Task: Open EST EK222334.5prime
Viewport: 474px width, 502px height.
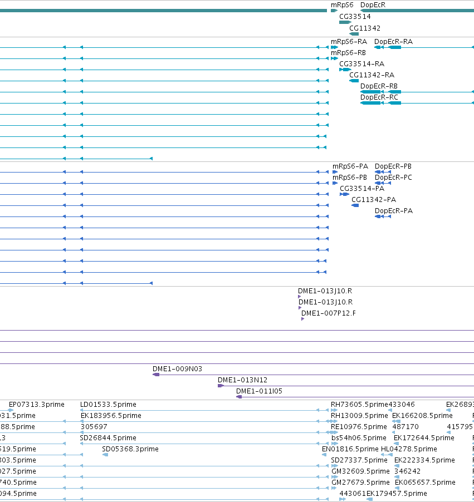Action: (424, 460)
